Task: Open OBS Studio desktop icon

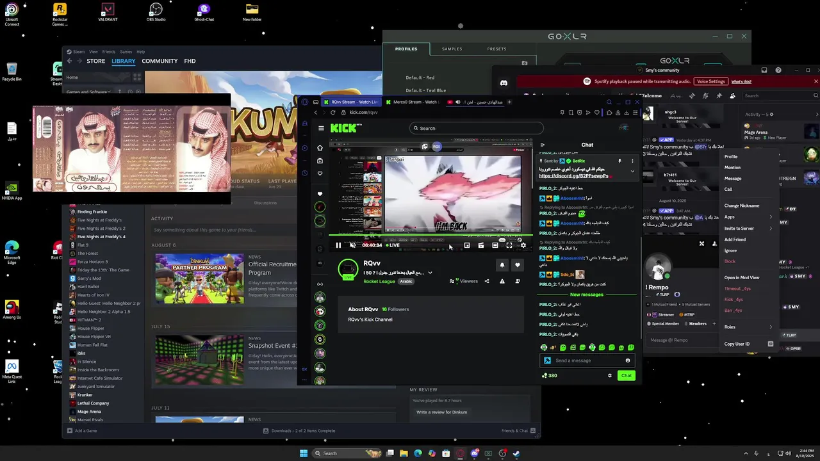Action: tap(156, 12)
